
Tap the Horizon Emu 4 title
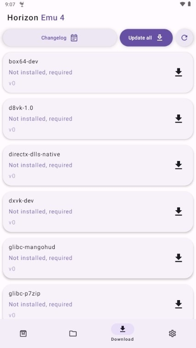point(36,17)
